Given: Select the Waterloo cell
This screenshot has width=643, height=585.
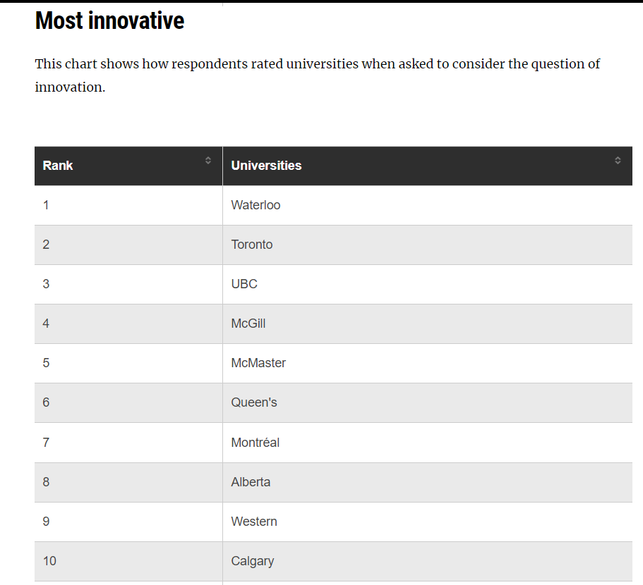Looking at the screenshot, I should click(427, 205).
